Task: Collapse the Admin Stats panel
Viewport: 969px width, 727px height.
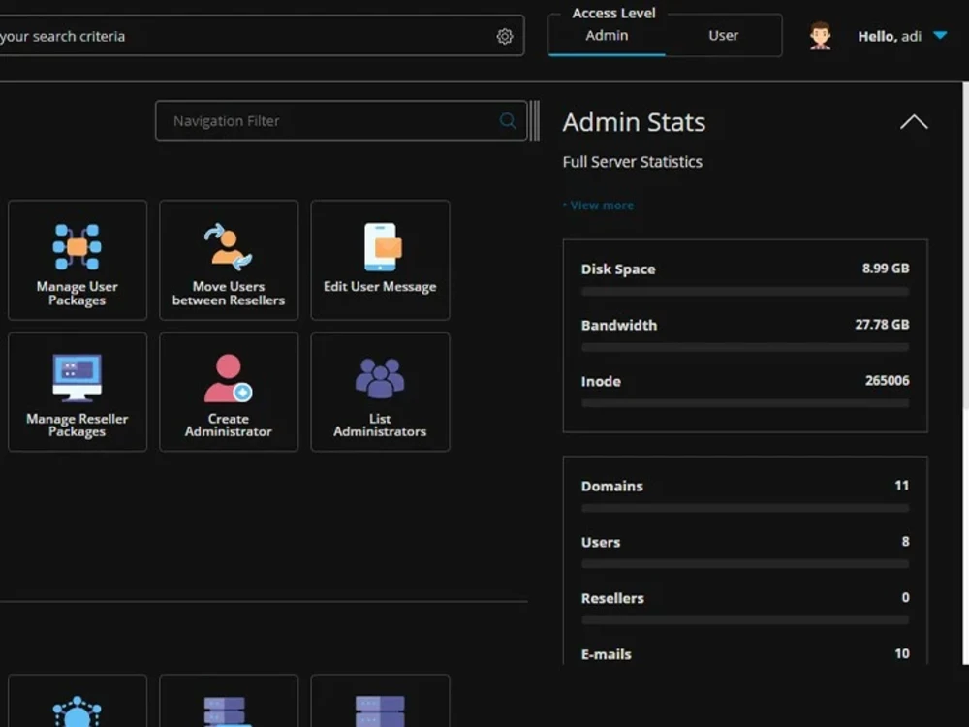Action: click(913, 121)
